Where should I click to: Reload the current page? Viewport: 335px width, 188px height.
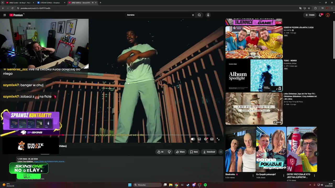click(12, 8)
